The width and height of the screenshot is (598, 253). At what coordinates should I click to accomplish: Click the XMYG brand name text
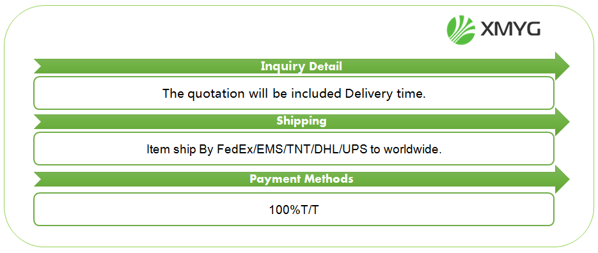point(510,29)
